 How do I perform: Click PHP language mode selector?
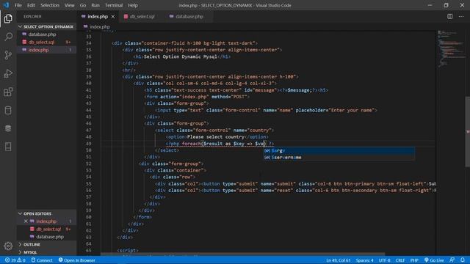point(414,260)
